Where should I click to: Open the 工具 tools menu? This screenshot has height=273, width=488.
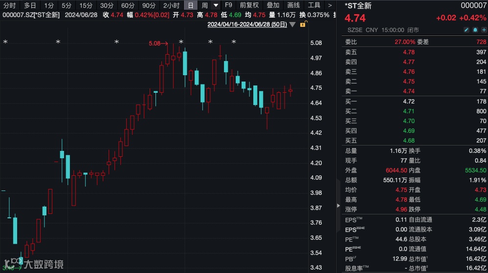coord(314,5)
